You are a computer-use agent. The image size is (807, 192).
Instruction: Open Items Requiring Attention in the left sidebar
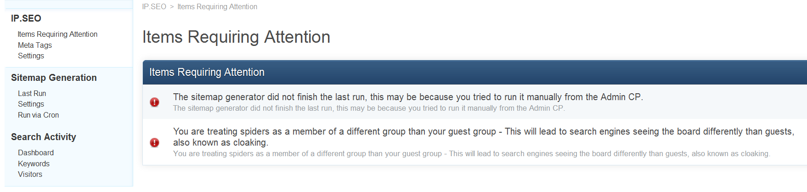click(57, 34)
